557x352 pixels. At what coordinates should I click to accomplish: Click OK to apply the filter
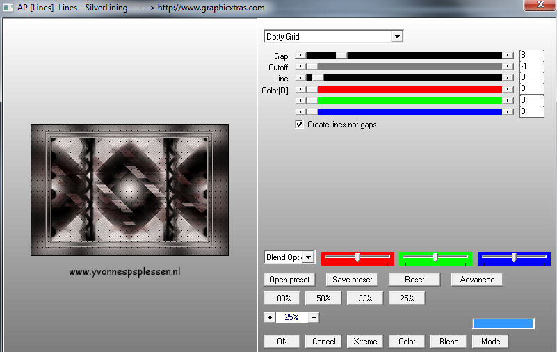(x=282, y=342)
